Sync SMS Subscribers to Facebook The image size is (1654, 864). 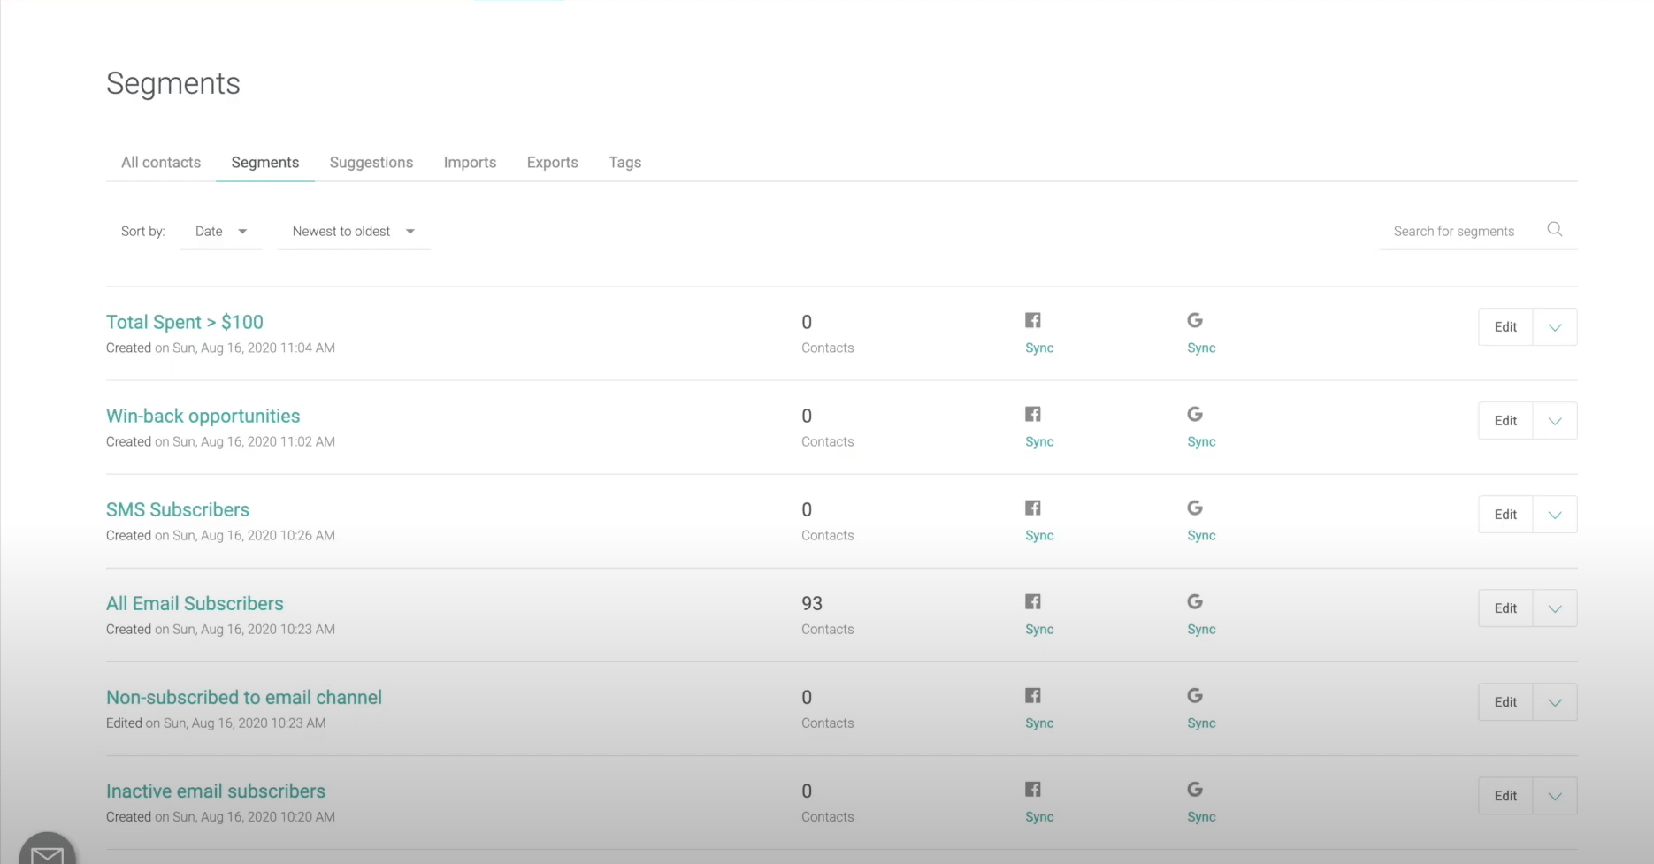1039,535
